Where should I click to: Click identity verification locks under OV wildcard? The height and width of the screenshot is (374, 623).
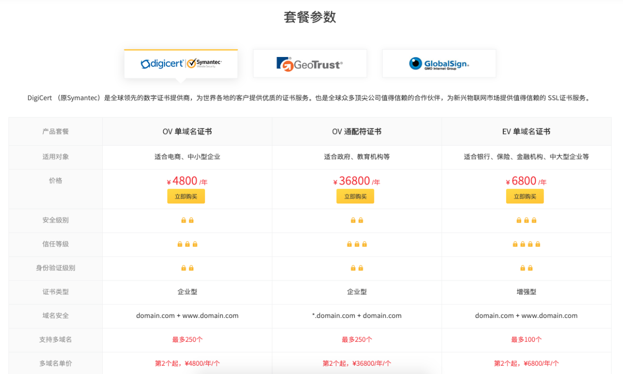pos(357,268)
